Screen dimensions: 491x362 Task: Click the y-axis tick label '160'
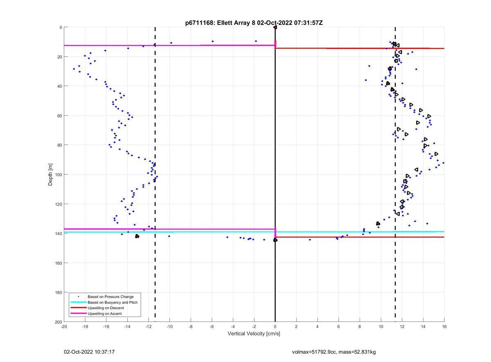point(58,263)
